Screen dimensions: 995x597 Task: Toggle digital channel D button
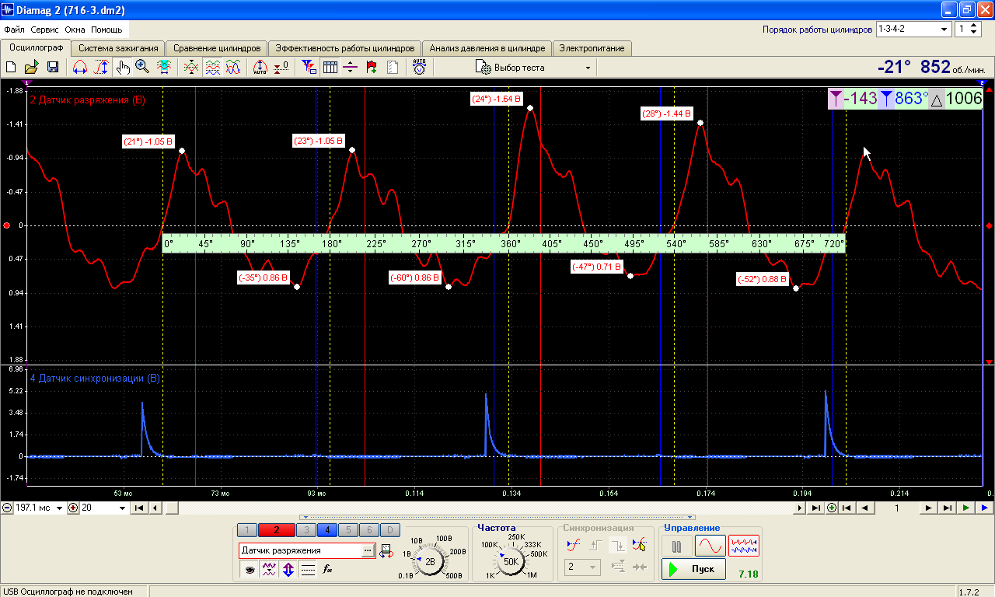(x=390, y=530)
